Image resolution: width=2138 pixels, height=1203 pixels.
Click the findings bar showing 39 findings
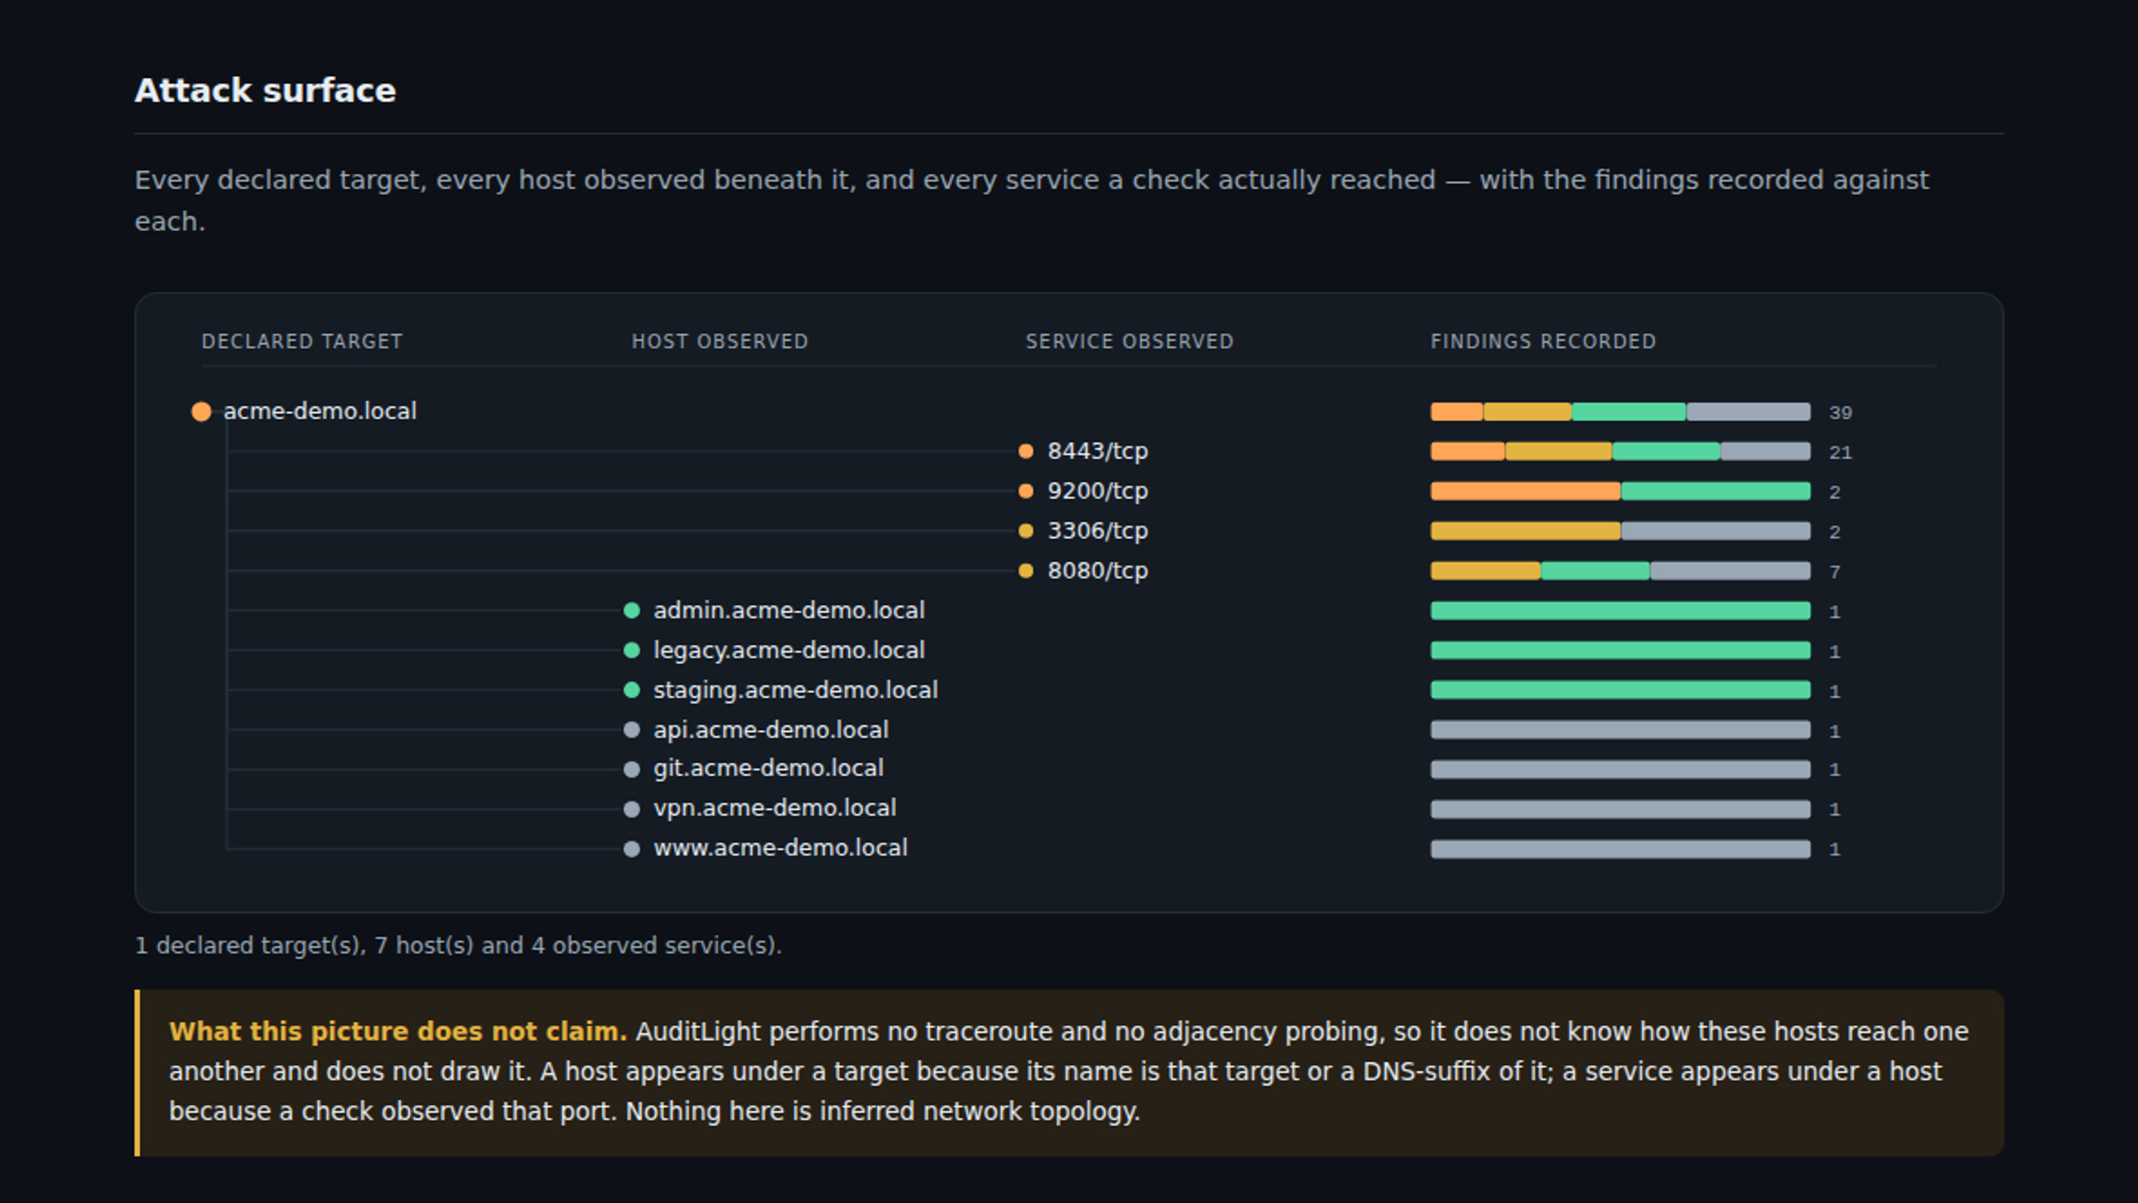pos(1620,412)
